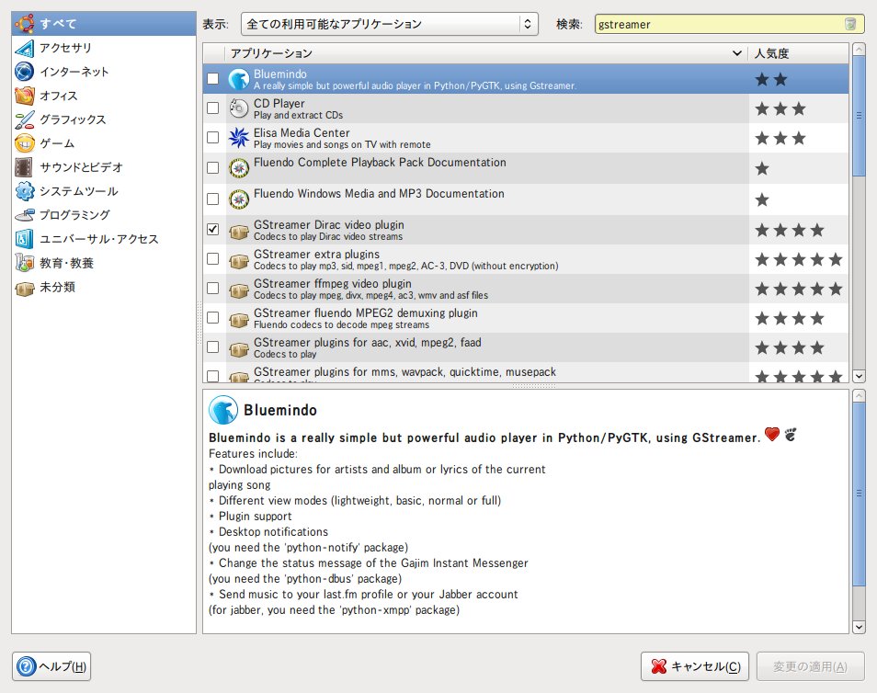Viewport: 877px width, 693px height.
Task: Select the 未分類 category
Action: point(104,288)
